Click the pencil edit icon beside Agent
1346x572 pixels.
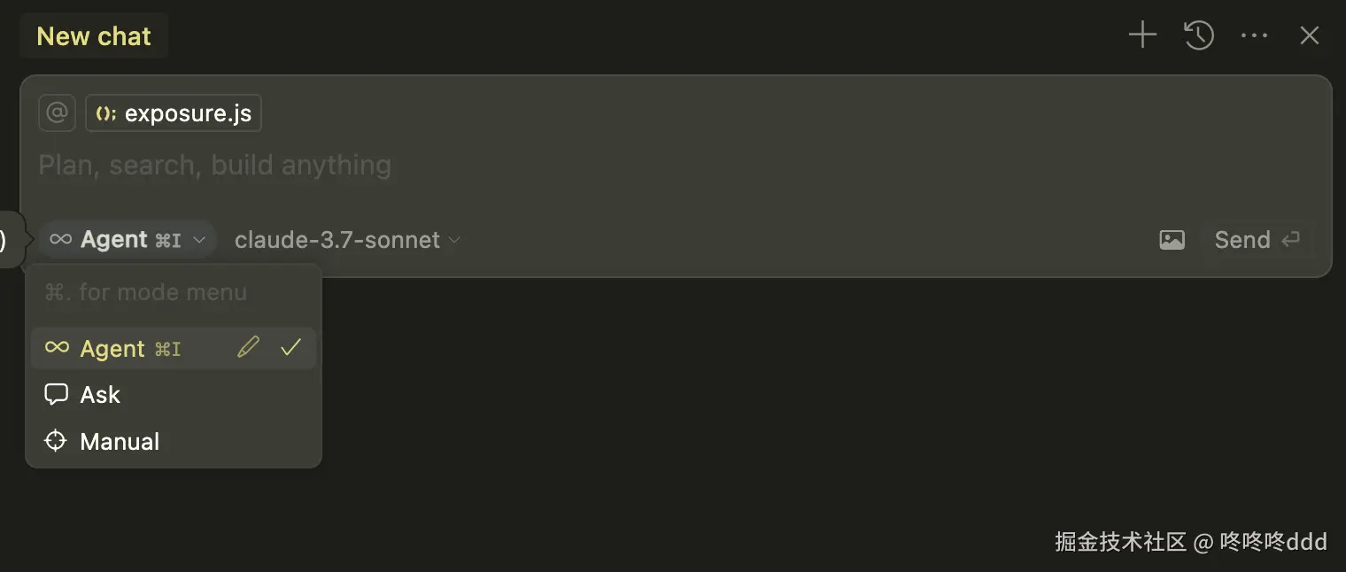248,348
